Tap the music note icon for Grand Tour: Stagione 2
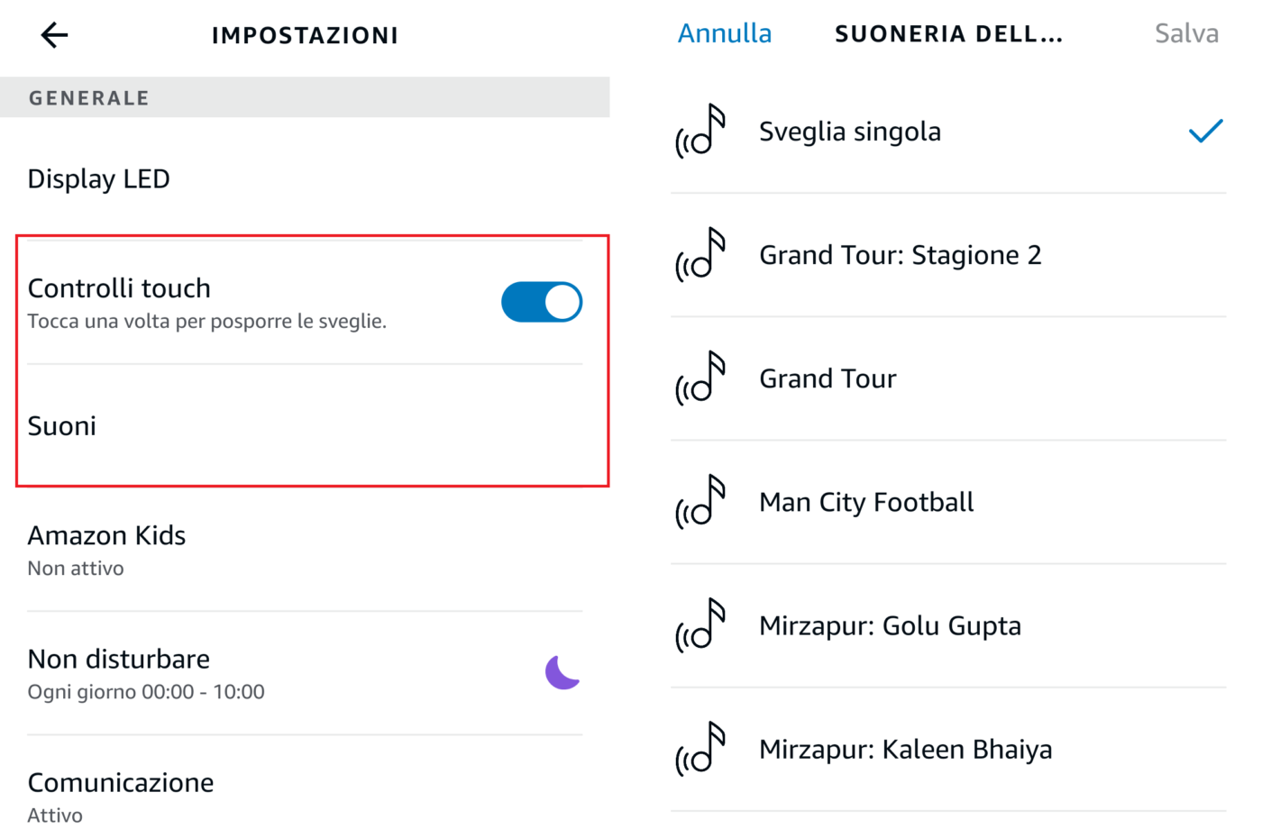 (701, 255)
